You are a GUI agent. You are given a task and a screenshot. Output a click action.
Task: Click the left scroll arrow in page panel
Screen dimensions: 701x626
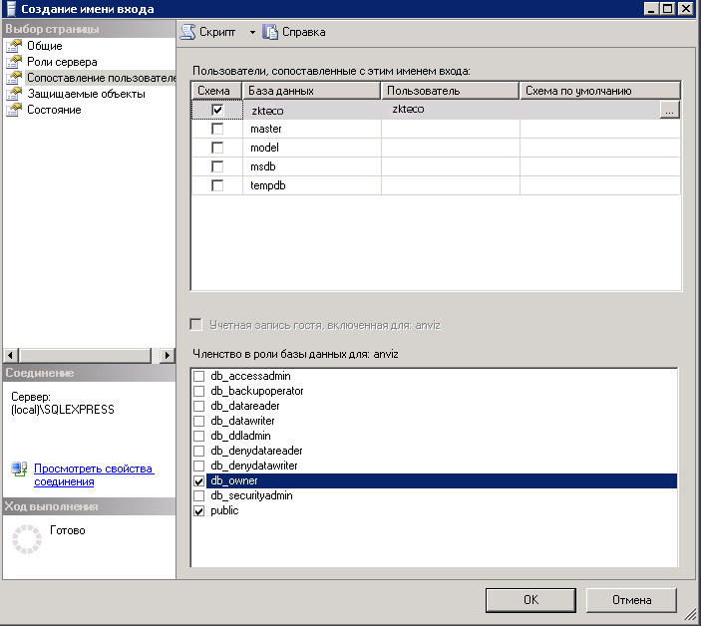coord(11,356)
